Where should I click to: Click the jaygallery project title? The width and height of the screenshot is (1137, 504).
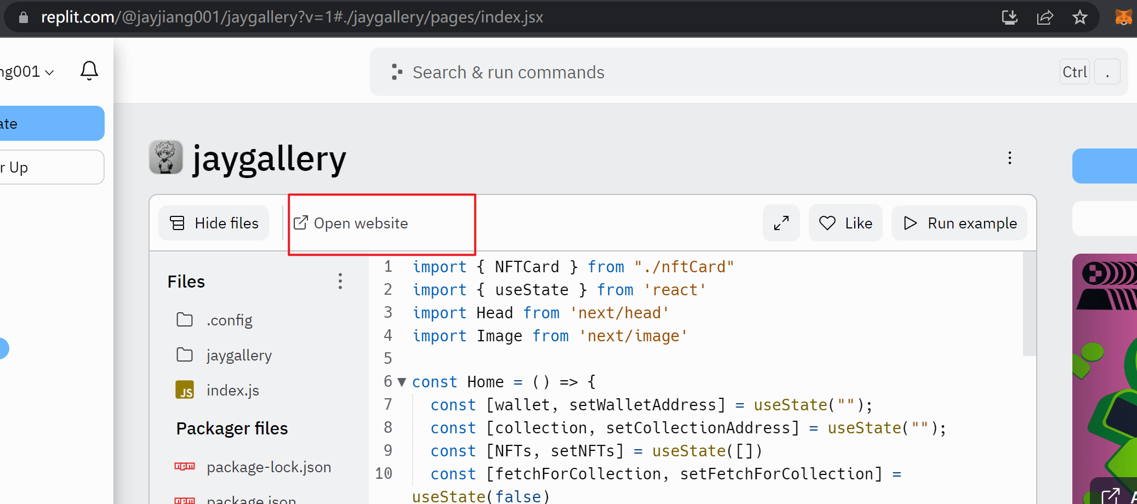pyautogui.click(x=270, y=159)
